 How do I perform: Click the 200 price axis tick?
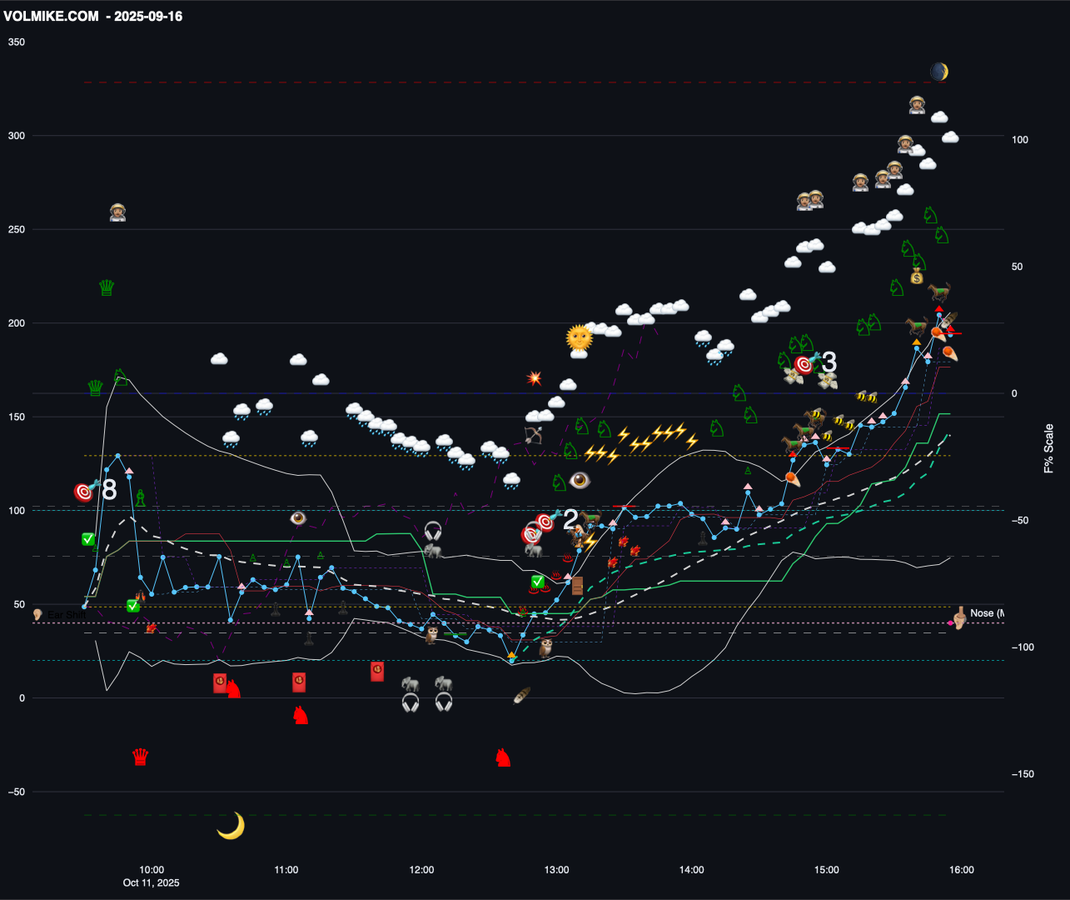(17, 323)
